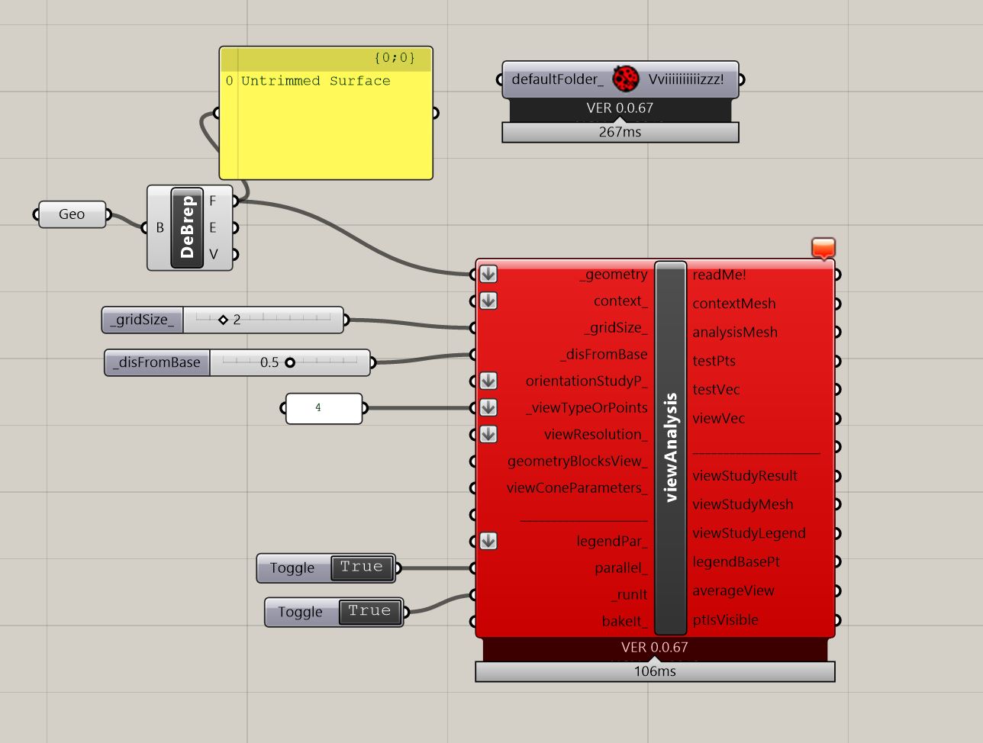The image size is (983, 743).
Task: Toggle the True value connected to parallel_
Action: [362, 568]
